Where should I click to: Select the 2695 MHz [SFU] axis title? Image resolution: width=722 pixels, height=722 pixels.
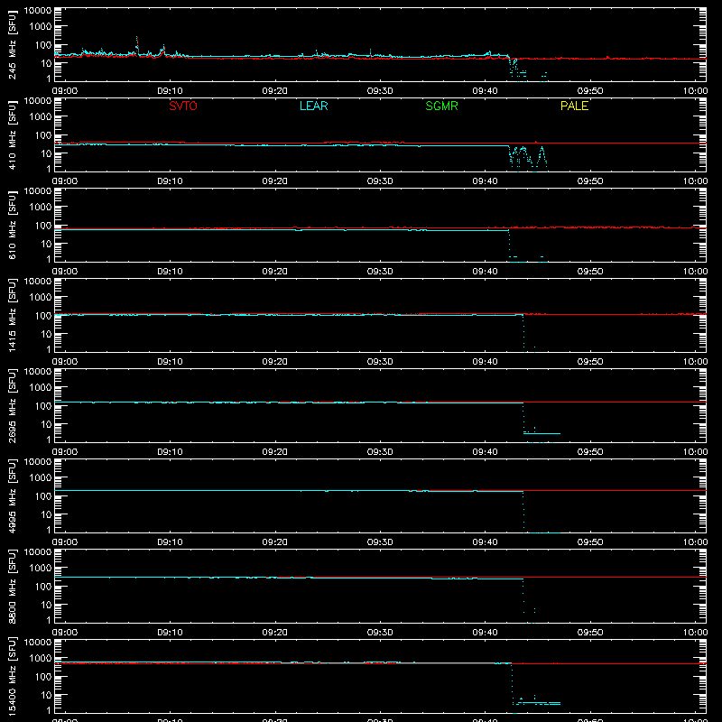[x=12, y=405]
